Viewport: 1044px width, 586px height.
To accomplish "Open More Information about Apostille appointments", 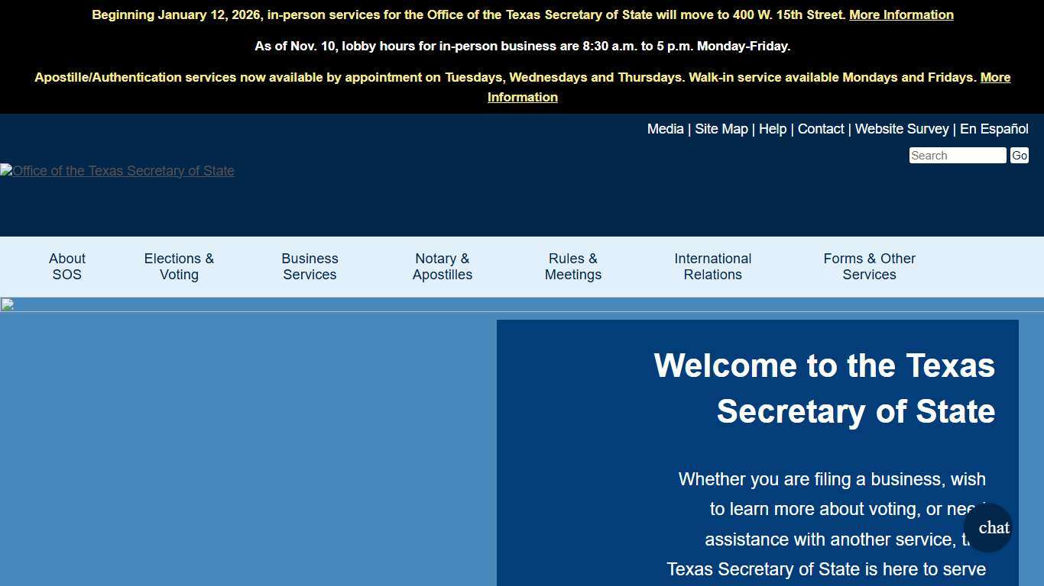I will (522, 97).
